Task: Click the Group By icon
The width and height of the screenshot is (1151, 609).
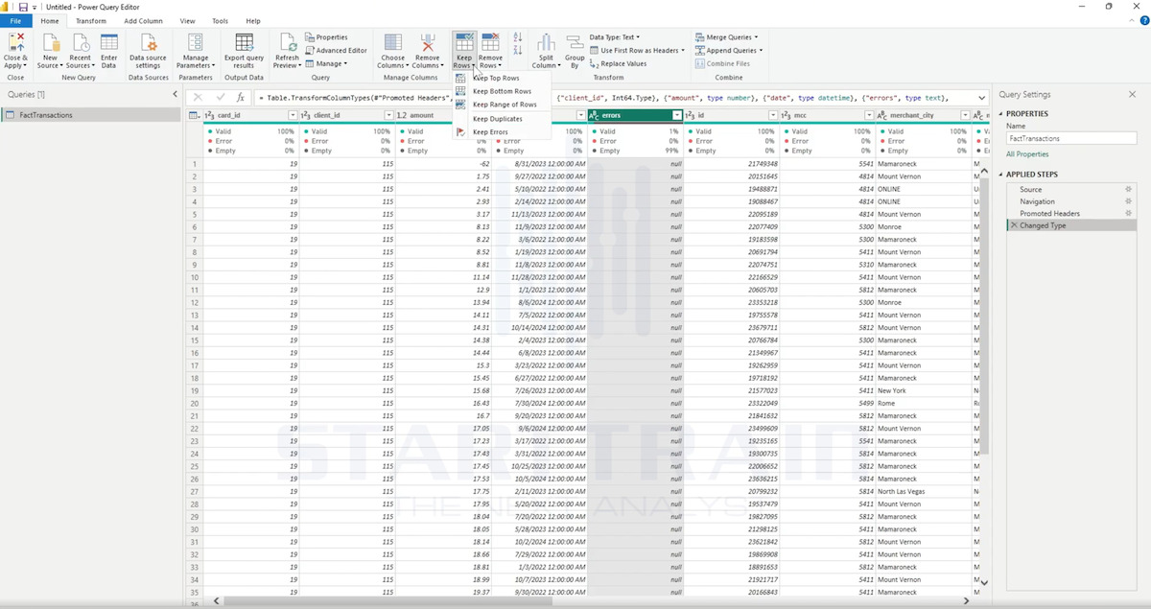Action: pos(575,42)
